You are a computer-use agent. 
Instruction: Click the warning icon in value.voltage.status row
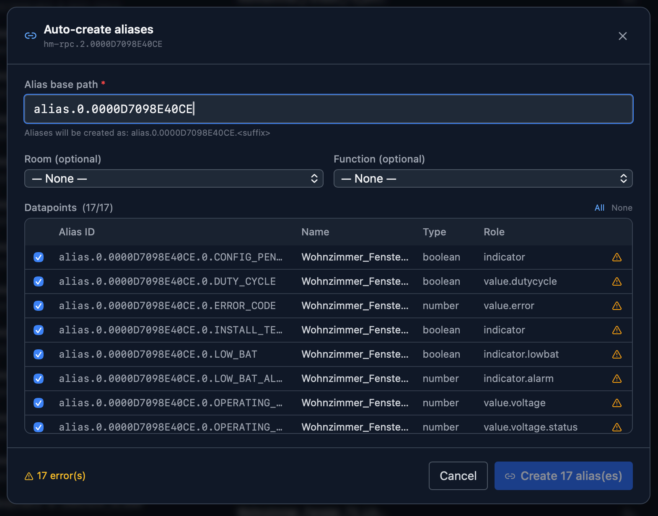pos(617,427)
